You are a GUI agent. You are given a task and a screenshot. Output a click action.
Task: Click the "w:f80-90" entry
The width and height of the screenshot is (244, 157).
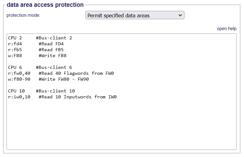pos(19,79)
